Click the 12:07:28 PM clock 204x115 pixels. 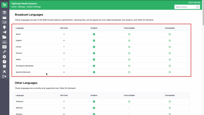(x=194, y=3)
